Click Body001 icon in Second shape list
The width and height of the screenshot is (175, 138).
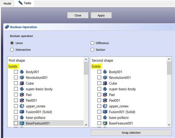pos(105,72)
